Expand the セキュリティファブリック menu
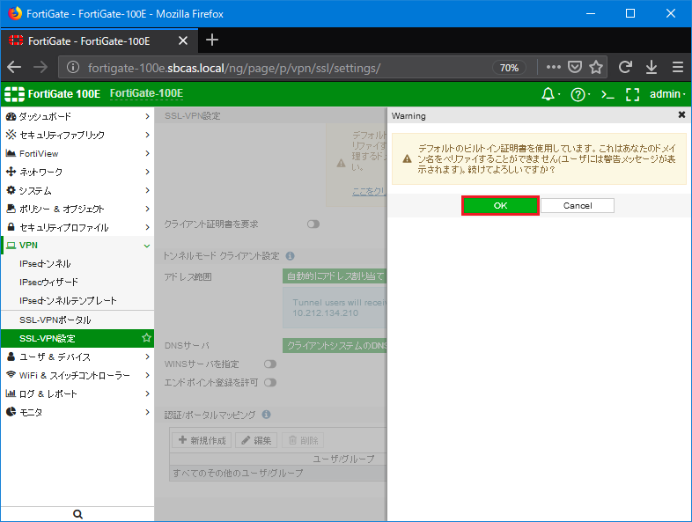 pyautogui.click(x=77, y=135)
